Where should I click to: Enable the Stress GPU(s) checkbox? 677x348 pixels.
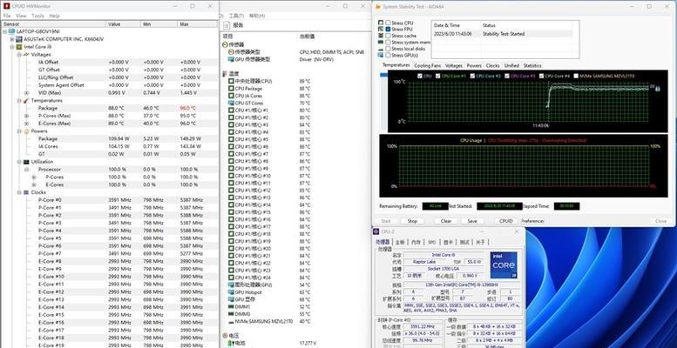(388, 55)
